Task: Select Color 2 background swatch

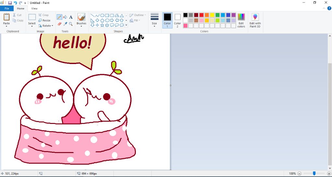Action: pyautogui.click(x=177, y=20)
